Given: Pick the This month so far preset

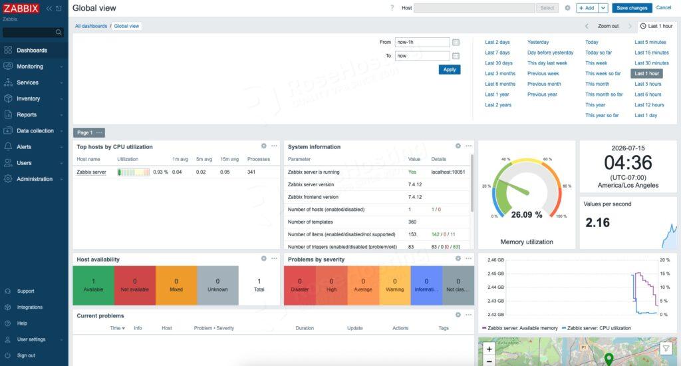Looking at the screenshot, I should click(x=604, y=94).
